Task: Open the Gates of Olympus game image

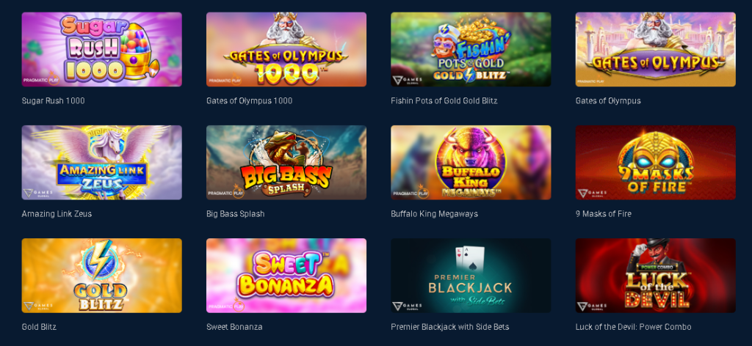Action: (x=656, y=49)
